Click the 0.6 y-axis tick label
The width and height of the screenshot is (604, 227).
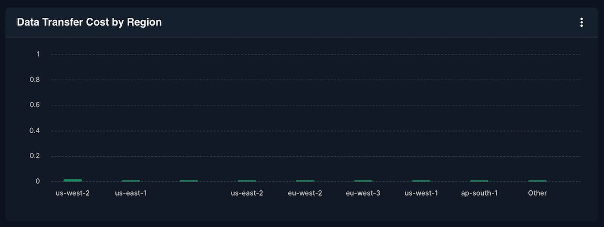(35, 105)
